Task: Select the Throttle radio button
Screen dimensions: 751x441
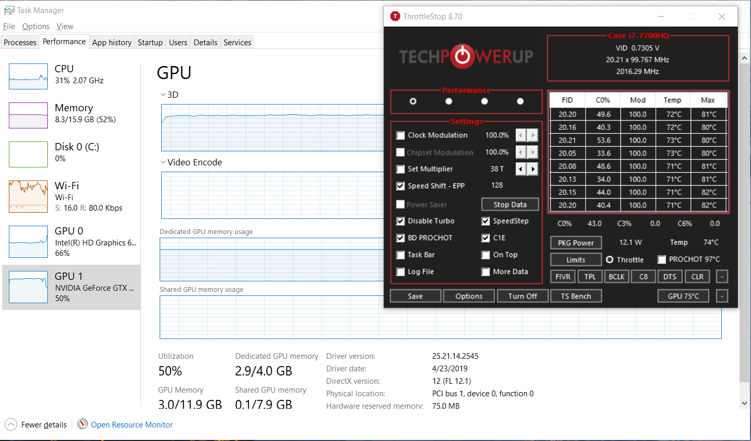Action: [610, 260]
